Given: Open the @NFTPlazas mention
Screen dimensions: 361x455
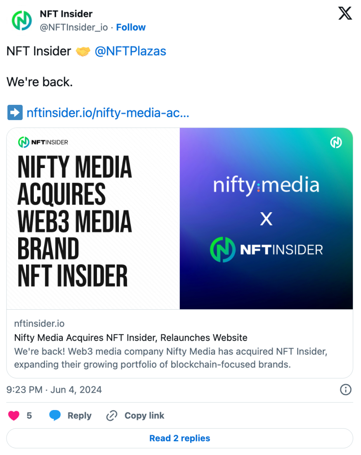Looking at the screenshot, I should (x=130, y=51).
